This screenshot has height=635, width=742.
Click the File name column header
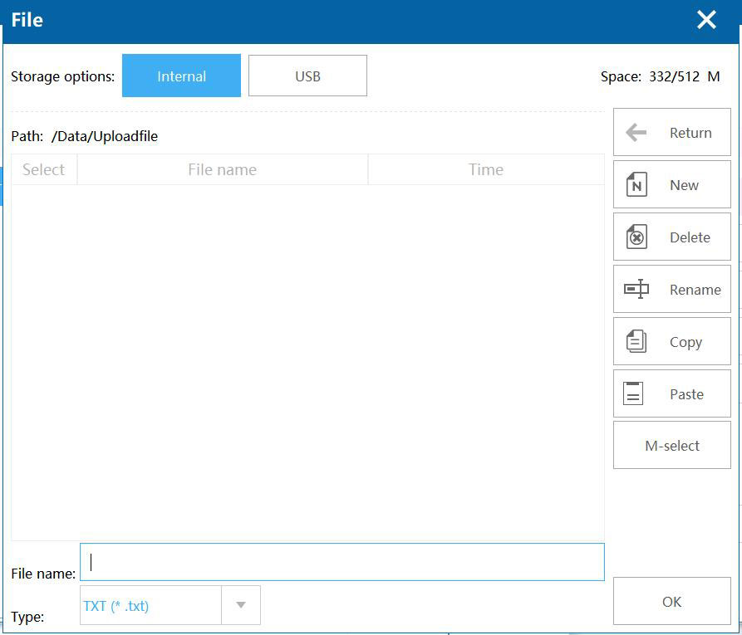point(223,169)
